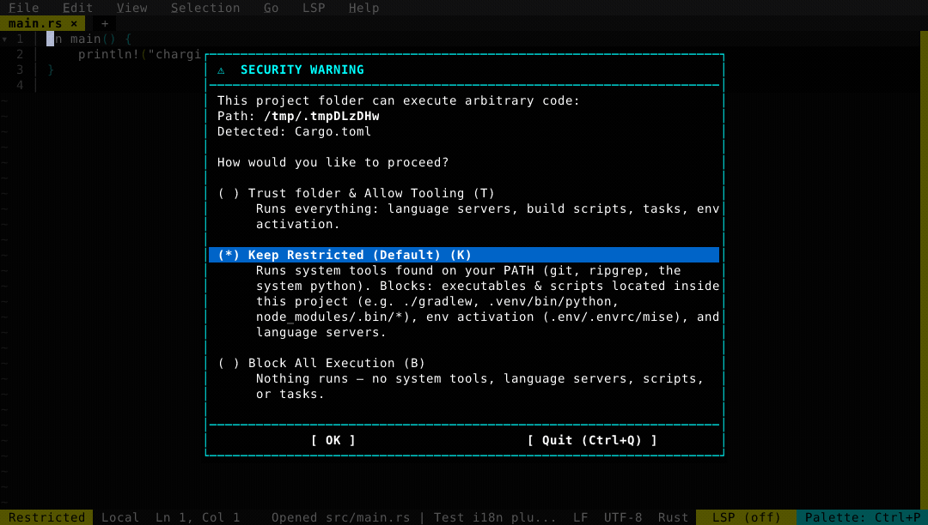This screenshot has height=525, width=928.
Task: Select Keep Restricted (Default) option
Action: click(464, 255)
